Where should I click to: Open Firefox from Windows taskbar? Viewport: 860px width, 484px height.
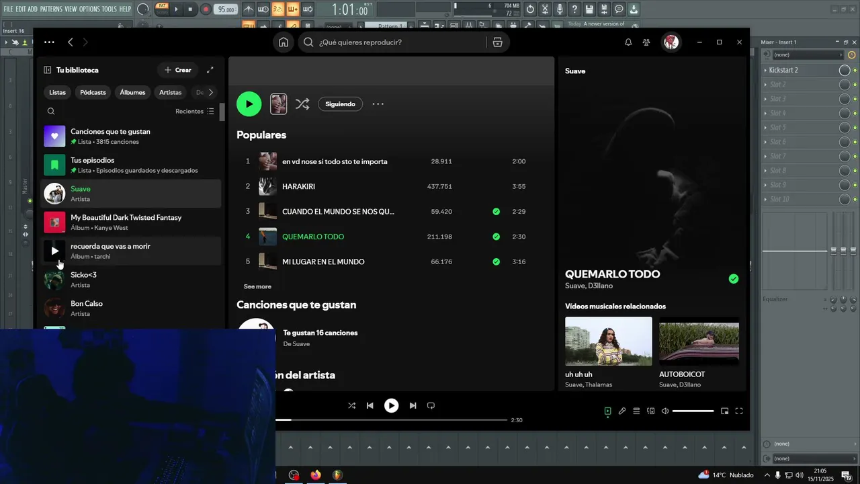(316, 475)
